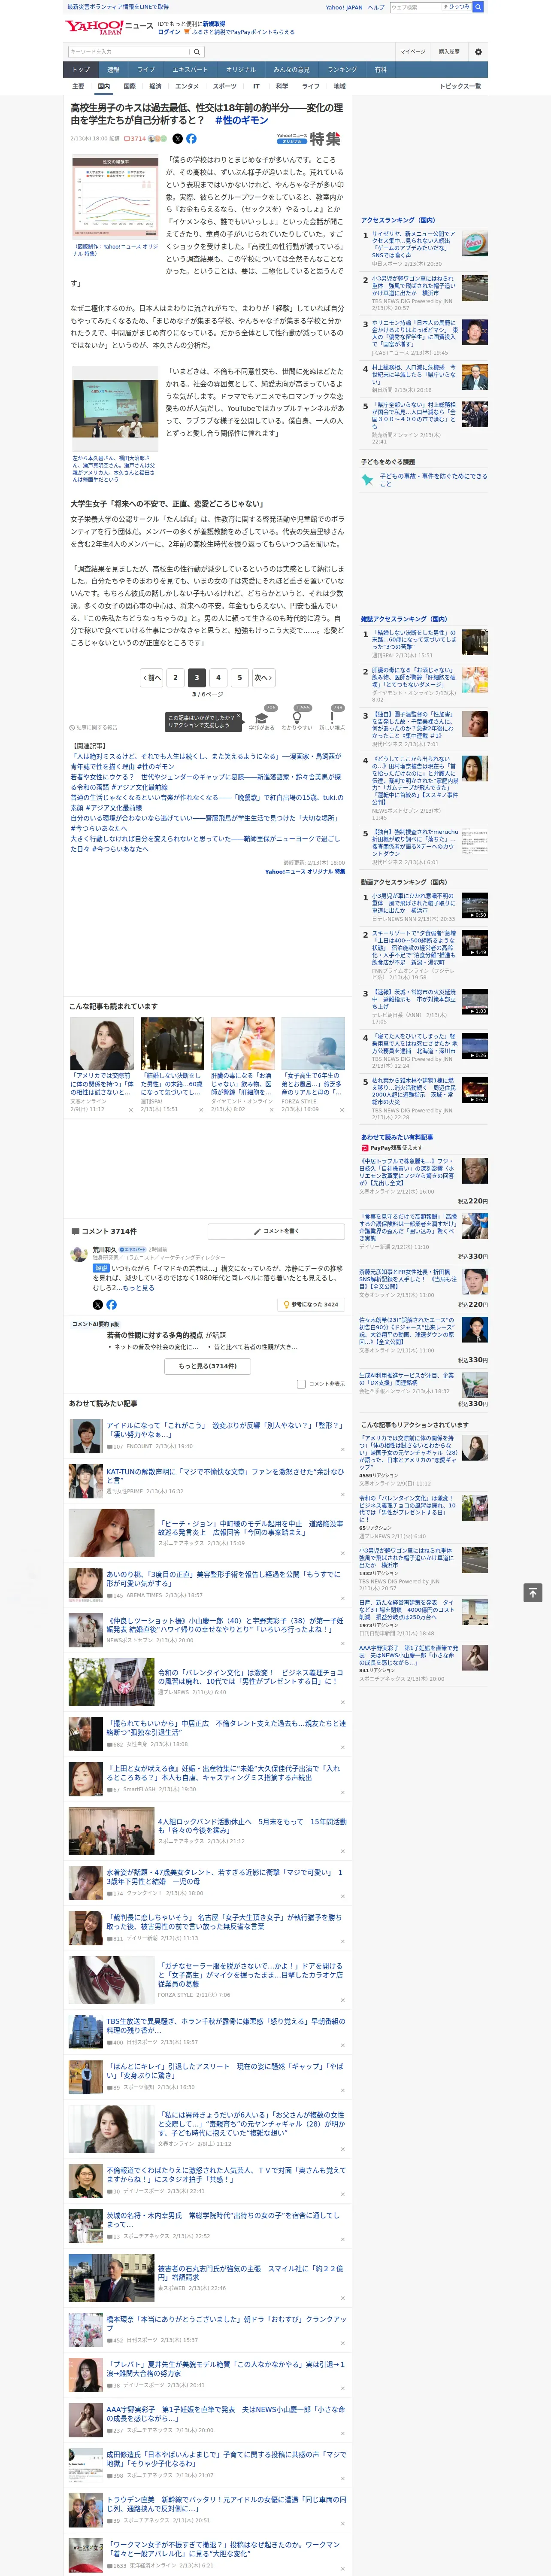Open アイドルになって「これがこう」 article
The width and height of the screenshot is (551, 2576).
225,1430
